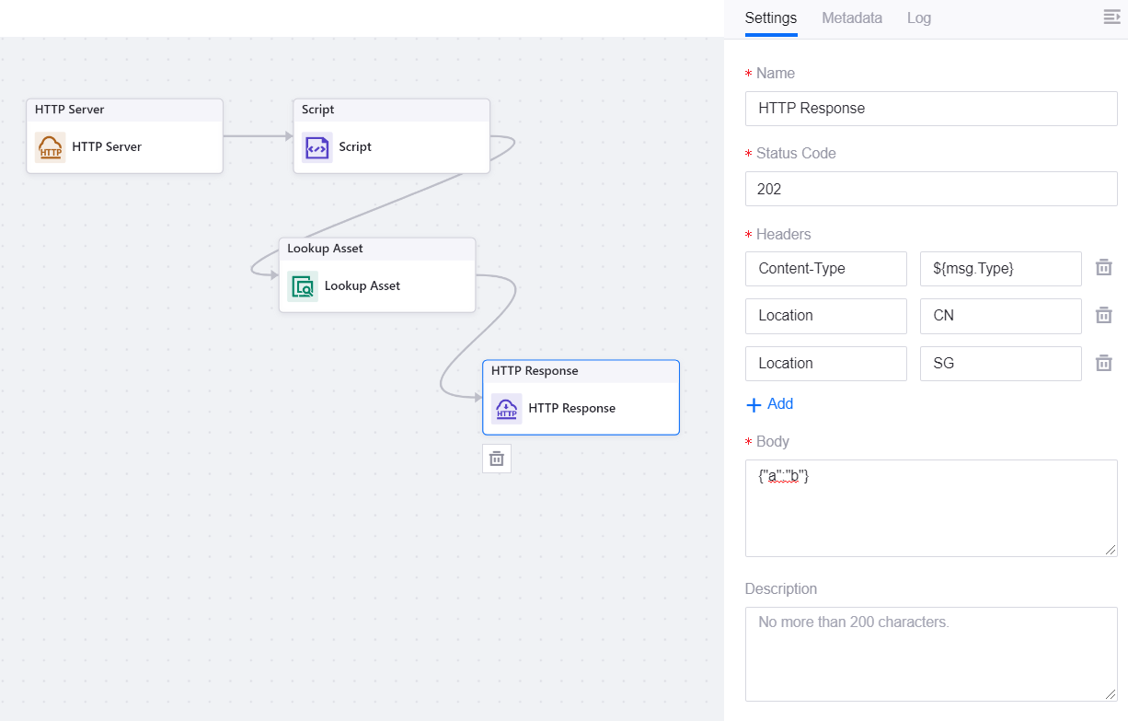Delete the selected node using canvas trash icon
1128x721 pixels.
[x=497, y=459]
